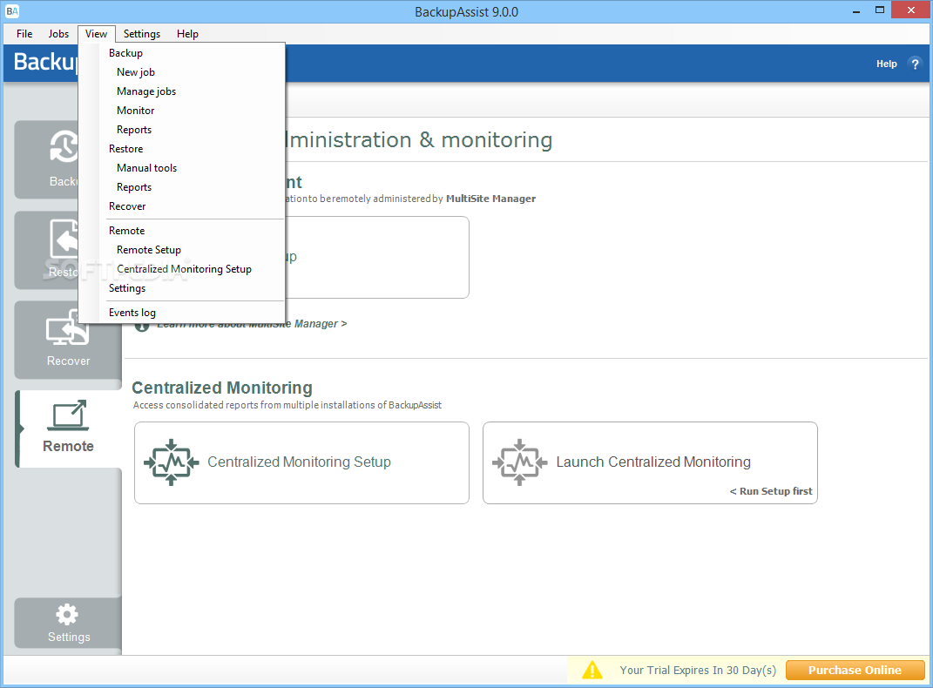The image size is (933, 688).
Task: Click the Restore sidebar arrow icon
Action: pyautogui.click(x=64, y=239)
